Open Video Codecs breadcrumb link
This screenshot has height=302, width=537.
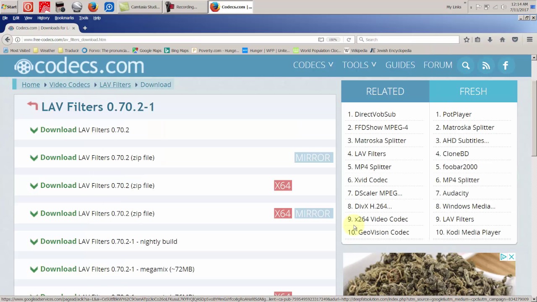[70, 84]
